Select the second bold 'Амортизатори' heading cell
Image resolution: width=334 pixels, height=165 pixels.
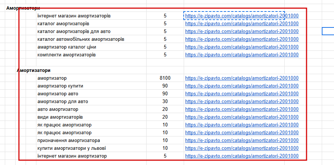pos(34,70)
